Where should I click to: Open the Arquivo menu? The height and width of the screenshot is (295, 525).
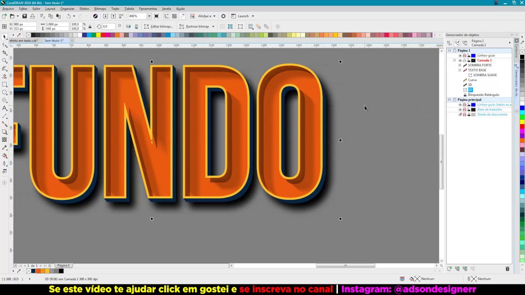pyautogui.click(x=8, y=9)
